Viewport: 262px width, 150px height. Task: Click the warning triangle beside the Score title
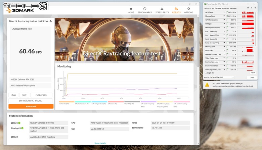51,21
